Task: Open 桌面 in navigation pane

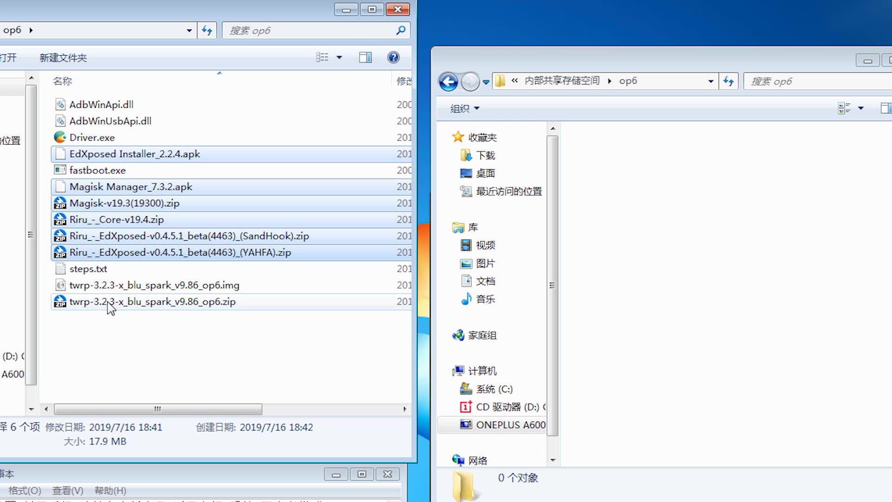Action: point(485,173)
